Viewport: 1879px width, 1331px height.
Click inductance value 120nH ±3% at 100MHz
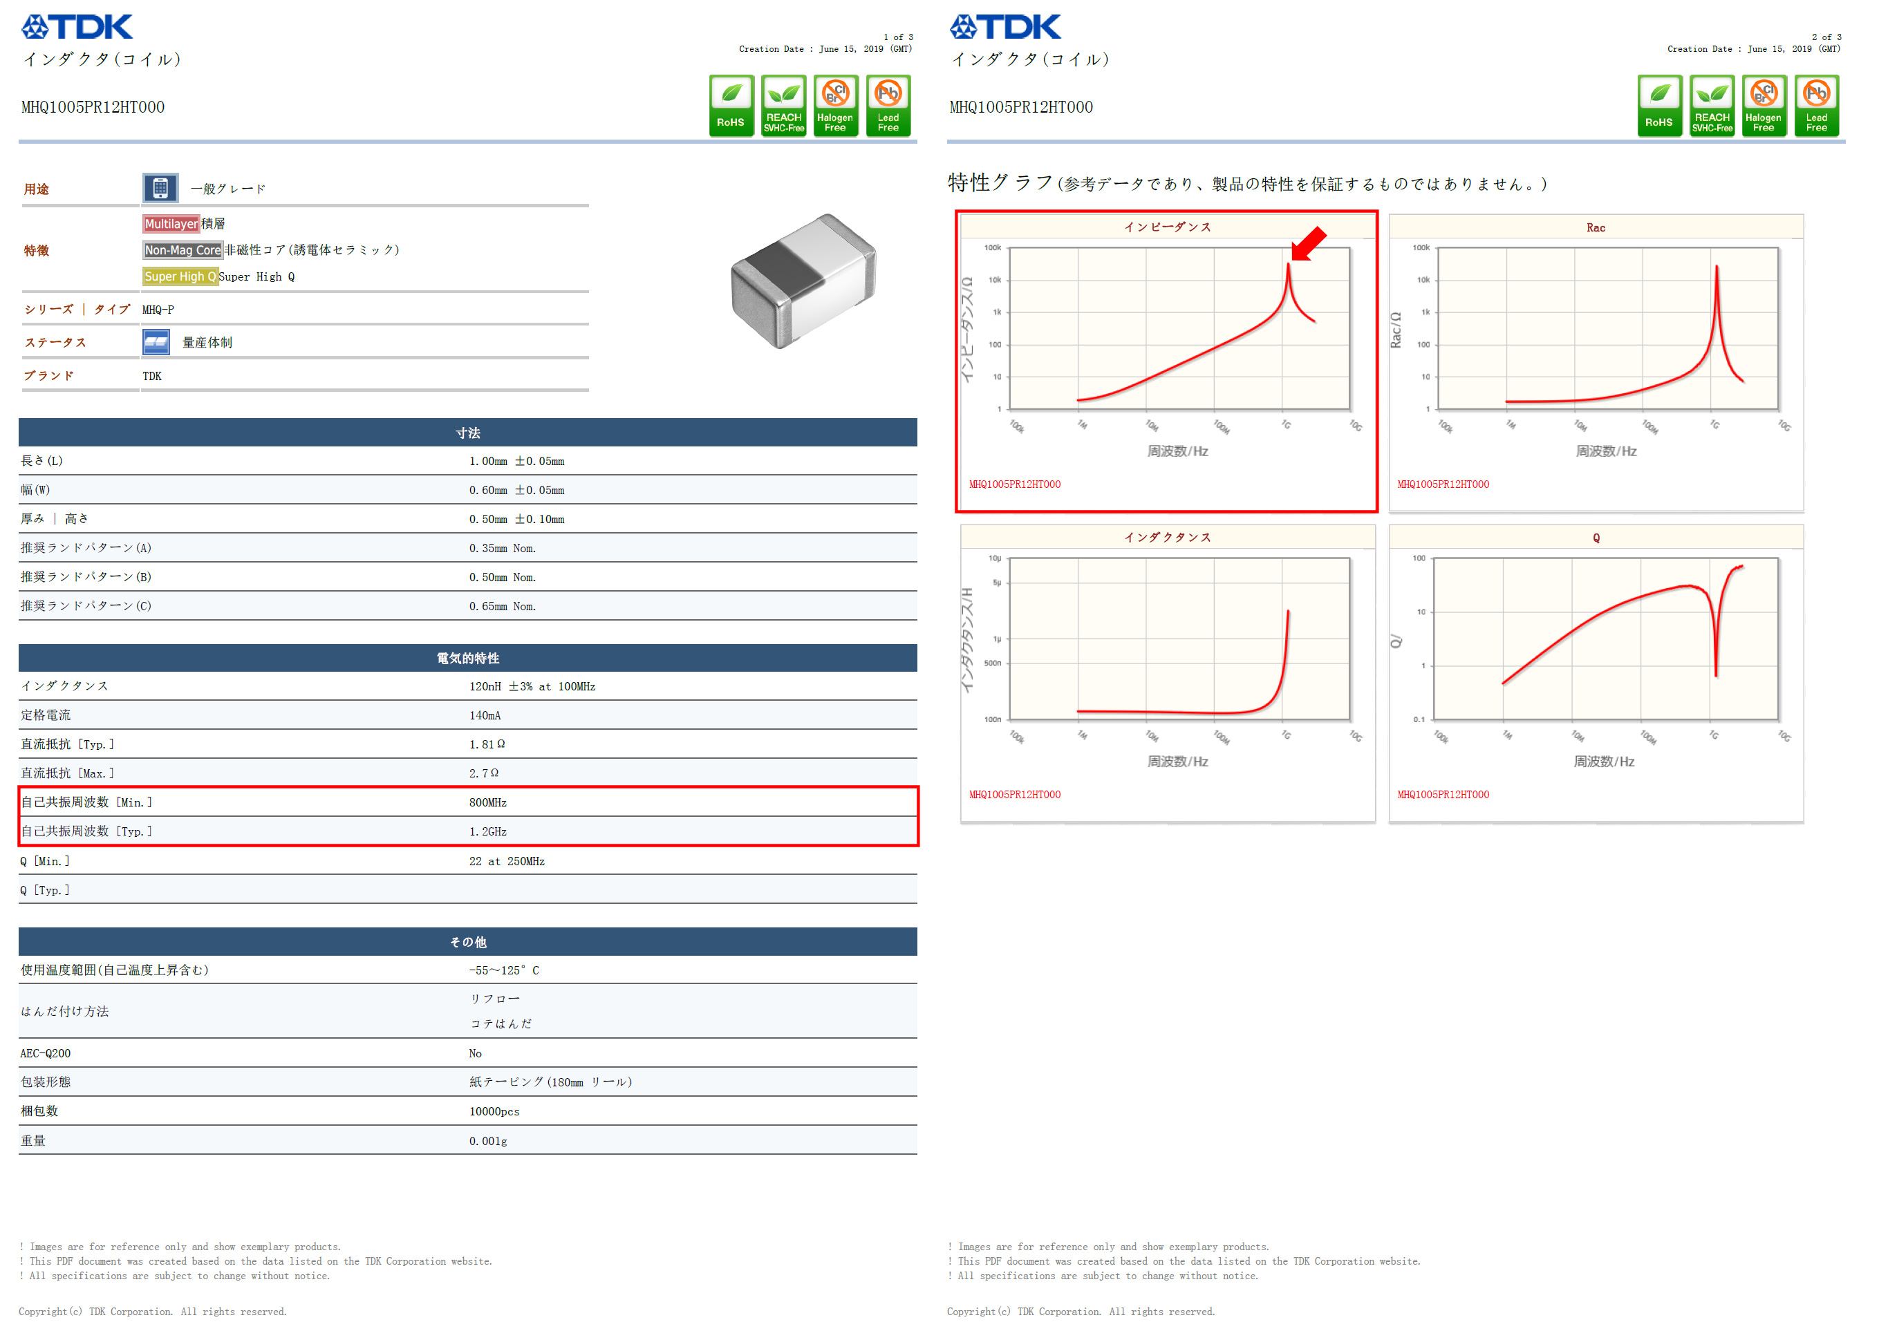click(x=532, y=687)
